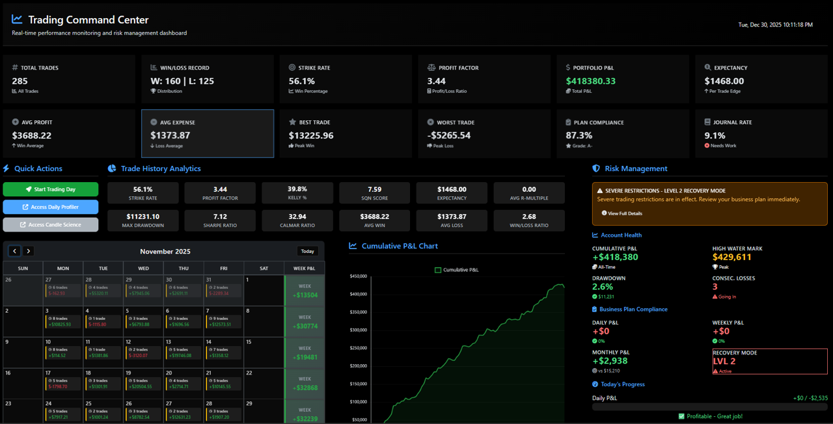This screenshot has width=833, height=424.
Task: Click the WEEK P&L column header
Action: click(x=305, y=268)
